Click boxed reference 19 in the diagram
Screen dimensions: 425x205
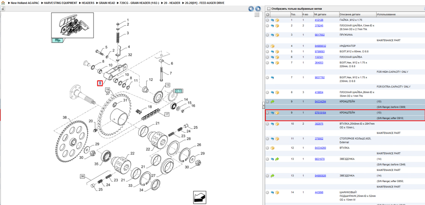coord(108,89)
